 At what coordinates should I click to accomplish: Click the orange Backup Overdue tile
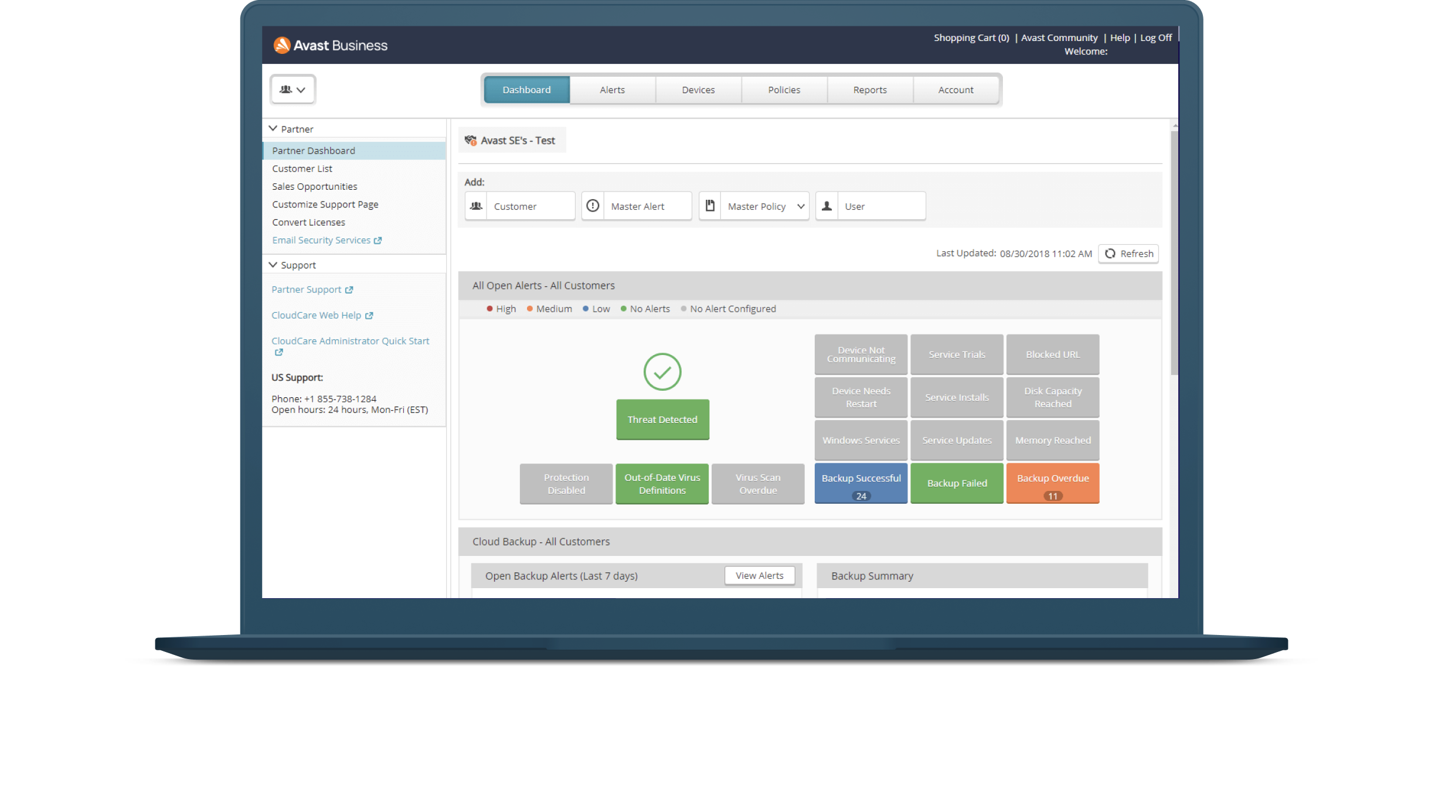point(1052,483)
